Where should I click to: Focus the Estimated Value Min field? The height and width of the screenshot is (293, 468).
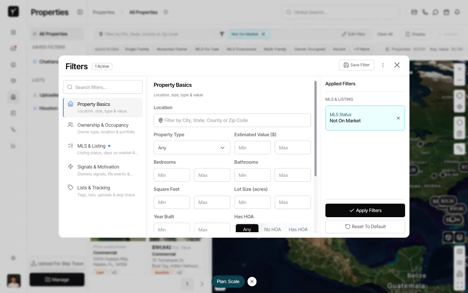[252, 148]
